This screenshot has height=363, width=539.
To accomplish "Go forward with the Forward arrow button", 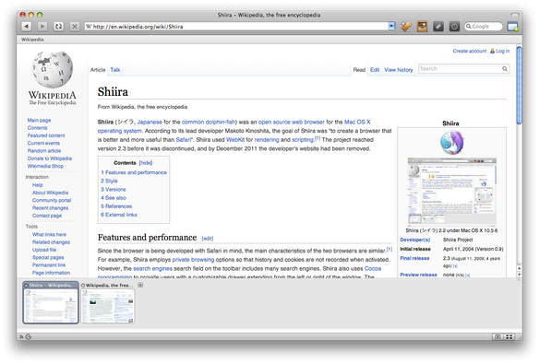I will pyautogui.click(x=42, y=26).
